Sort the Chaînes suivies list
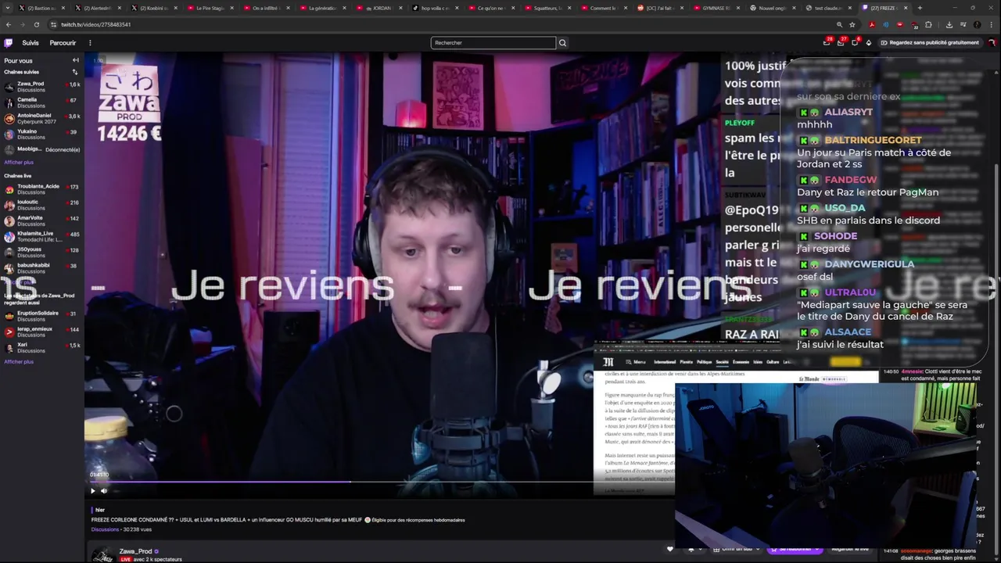The image size is (1001, 563). 75,72
